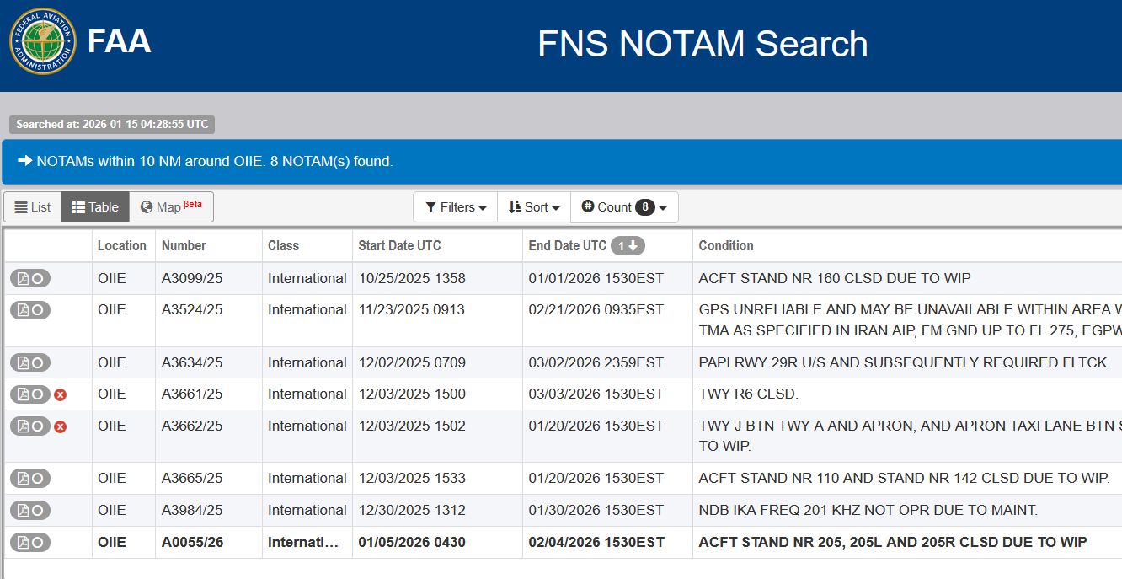
Task: Click condition NDB IKA FREQ 201 KHZ
Action: [868, 511]
